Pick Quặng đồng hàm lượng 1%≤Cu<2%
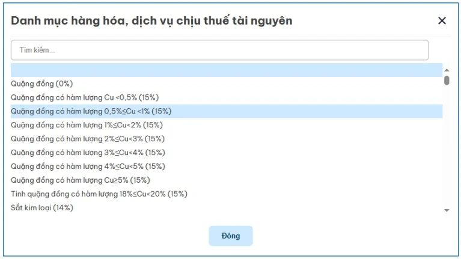 pos(87,125)
